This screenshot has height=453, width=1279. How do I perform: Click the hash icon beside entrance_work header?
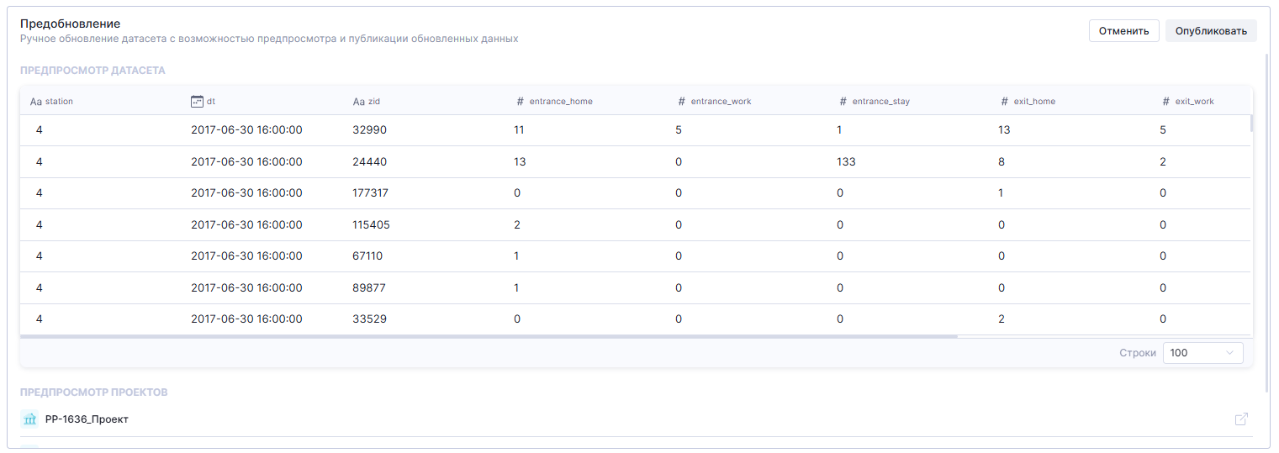[x=681, y=102]
